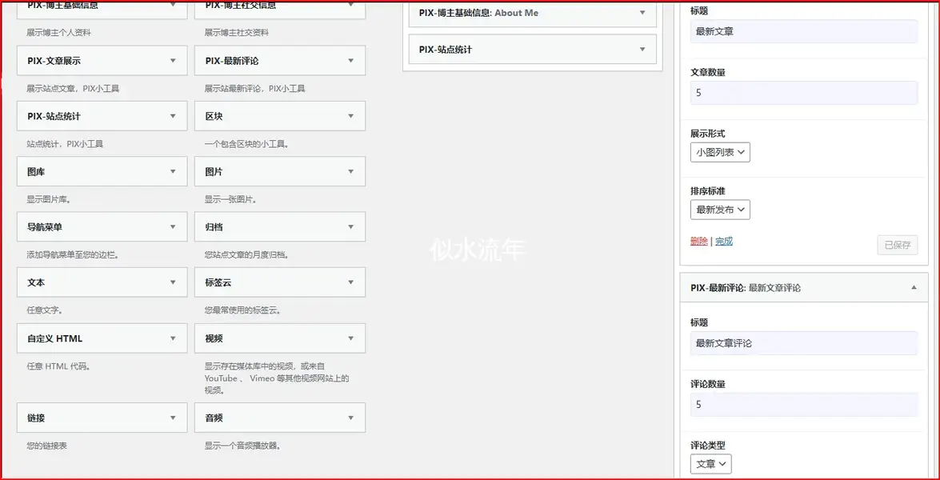
Task: Click description text 一个包含区块的小工具。
Action: [247, 145]
